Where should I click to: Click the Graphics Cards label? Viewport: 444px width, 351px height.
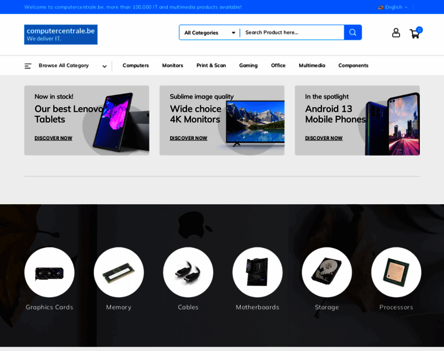[x=49, y=307]
